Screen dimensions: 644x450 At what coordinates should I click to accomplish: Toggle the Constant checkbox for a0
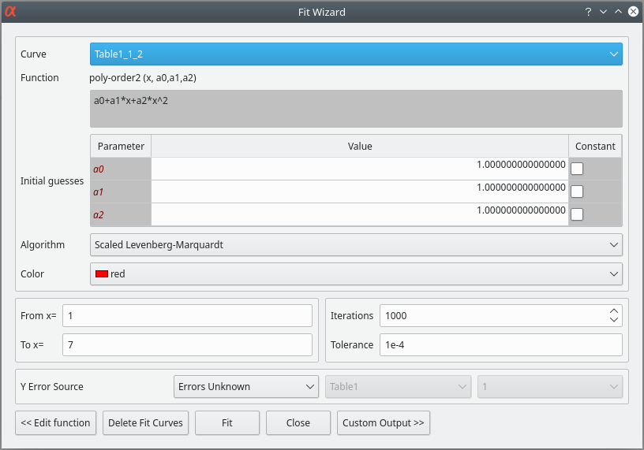[578, 169]
